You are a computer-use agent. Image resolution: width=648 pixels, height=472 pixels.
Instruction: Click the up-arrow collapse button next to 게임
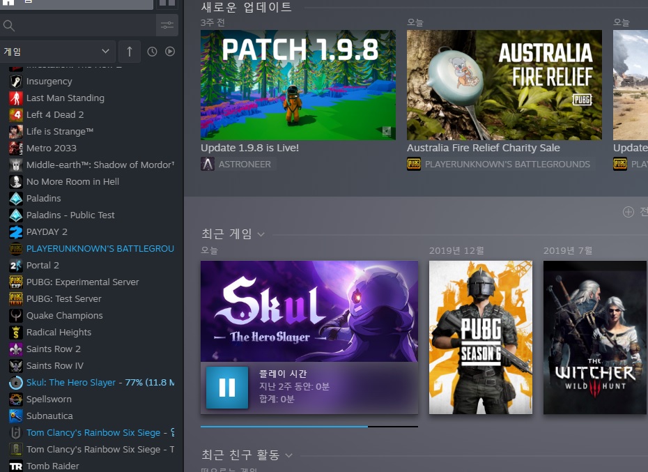click(129, 52)
